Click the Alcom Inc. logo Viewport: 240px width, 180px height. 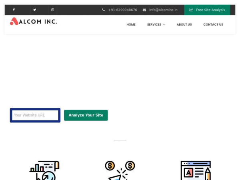[34, 21]
